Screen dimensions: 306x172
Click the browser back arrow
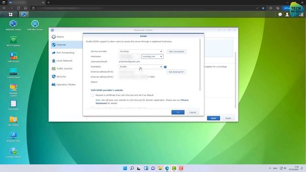pyautogui.click(x=4, y=8)
